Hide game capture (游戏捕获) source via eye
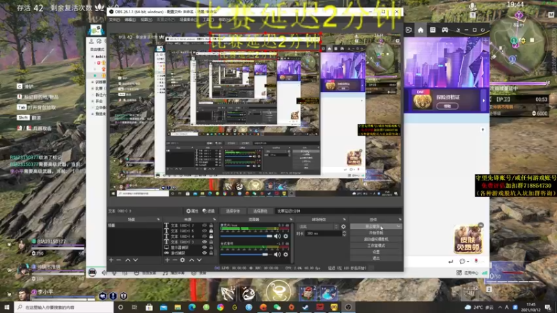Image resolution: width=557 pixels, height=313 pixels. pyautogui.click(x=204, y=253)
